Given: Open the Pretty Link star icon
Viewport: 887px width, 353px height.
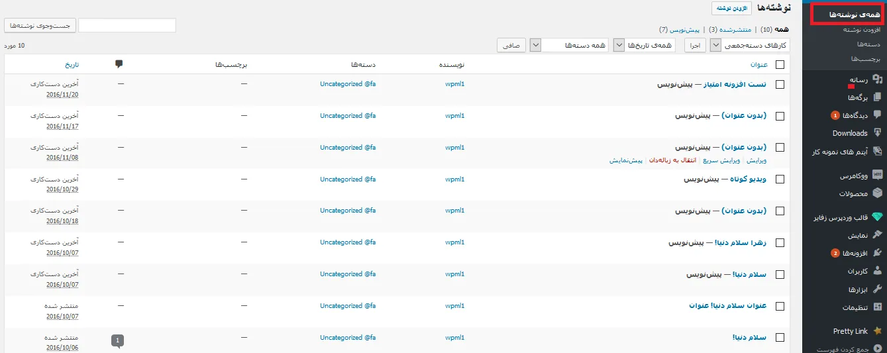Looking at the screenshot, I should pos(878,331).
